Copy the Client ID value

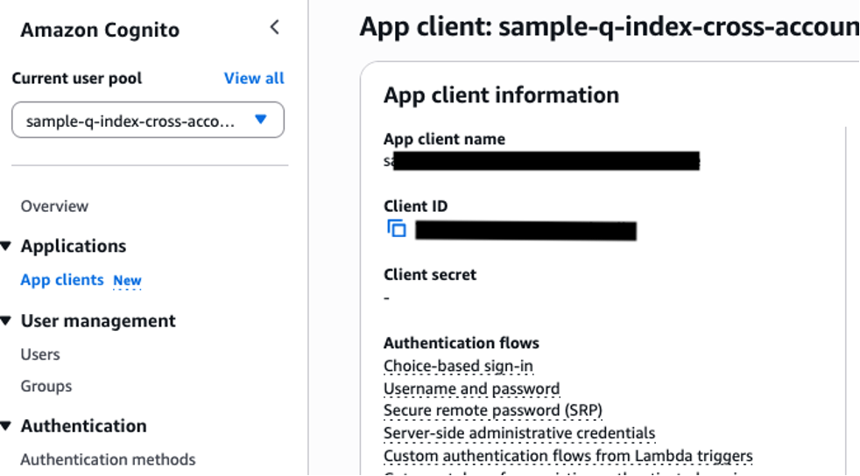pyautogui.click(x=397, y=228)
